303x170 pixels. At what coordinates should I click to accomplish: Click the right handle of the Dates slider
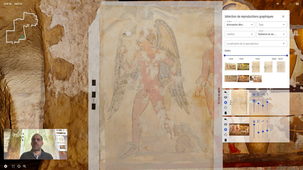click(x=287, y=55)
